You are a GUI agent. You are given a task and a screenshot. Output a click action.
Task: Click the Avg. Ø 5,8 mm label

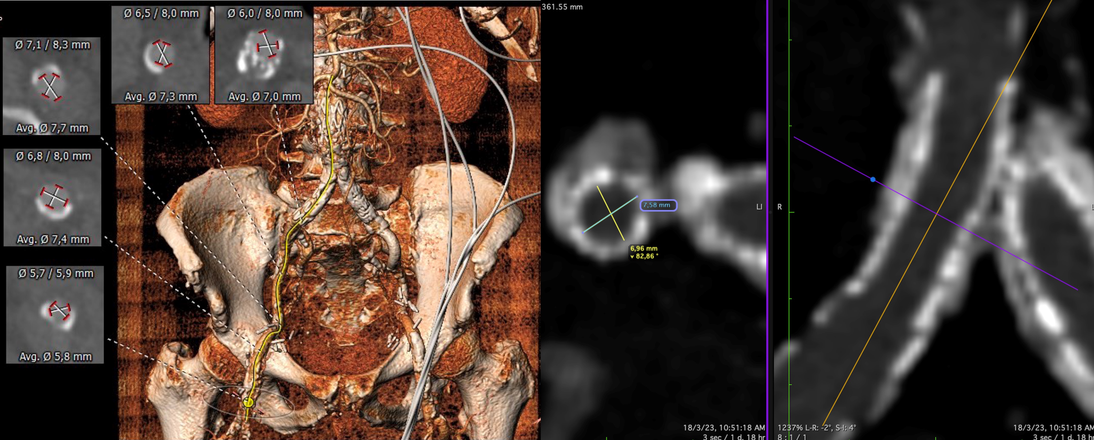[55, 357]
